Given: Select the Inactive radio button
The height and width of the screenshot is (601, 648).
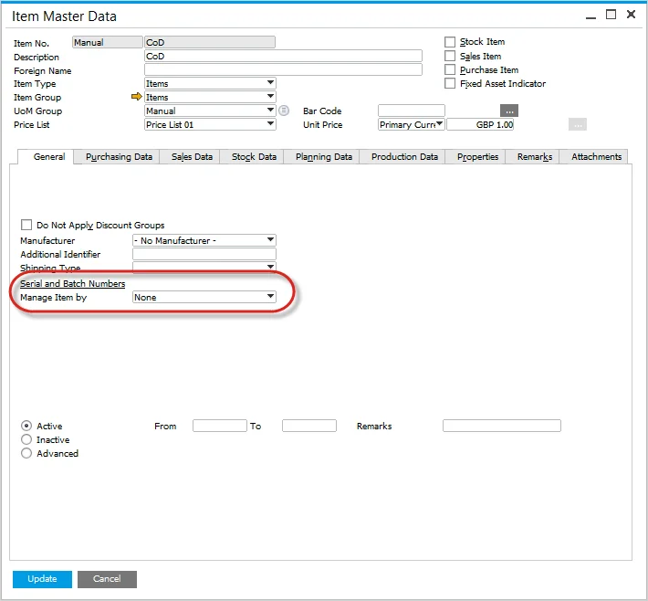Looking at the screenshot, I should (x=26, y=440).
